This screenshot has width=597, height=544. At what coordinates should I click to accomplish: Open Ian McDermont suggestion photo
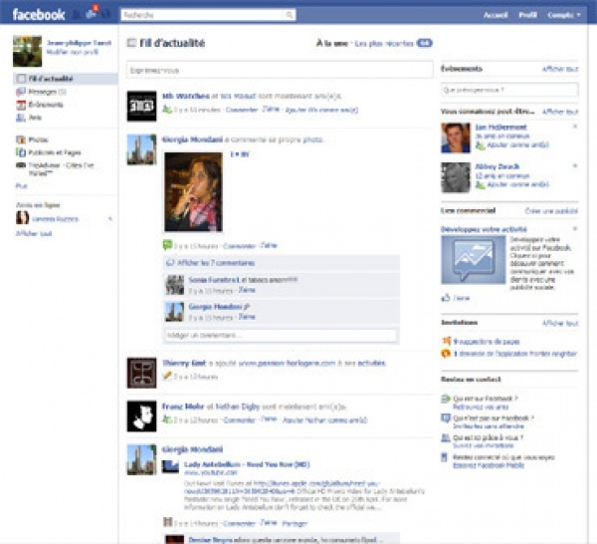456,137
